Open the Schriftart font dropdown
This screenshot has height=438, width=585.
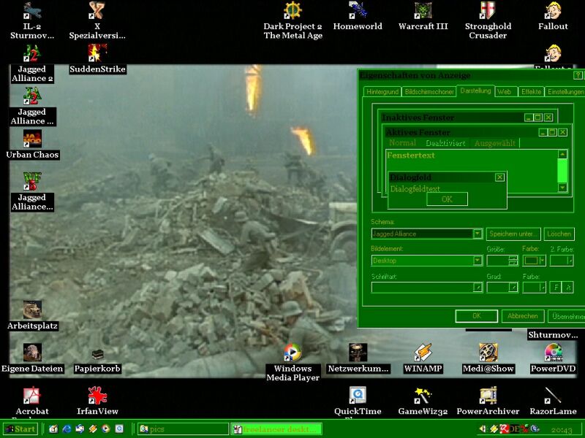pyautogui.click(x=478, y=287)
